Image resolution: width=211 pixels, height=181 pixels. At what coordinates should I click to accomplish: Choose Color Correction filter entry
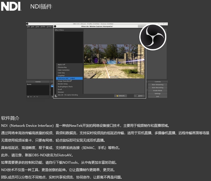coord(69,70)
